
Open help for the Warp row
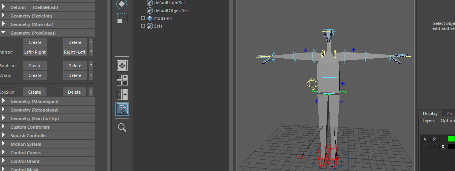point(91,75)
